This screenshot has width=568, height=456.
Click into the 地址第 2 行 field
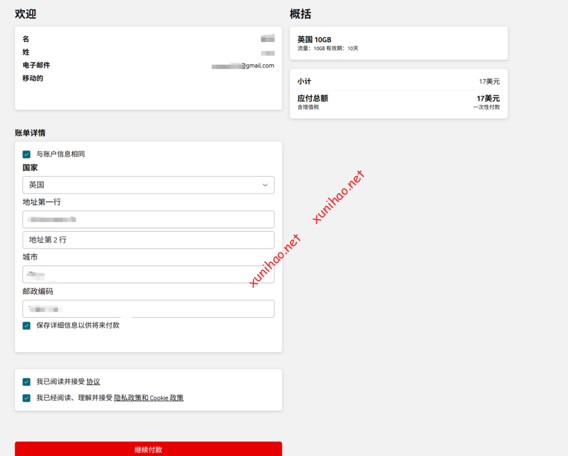pos(148,240)
